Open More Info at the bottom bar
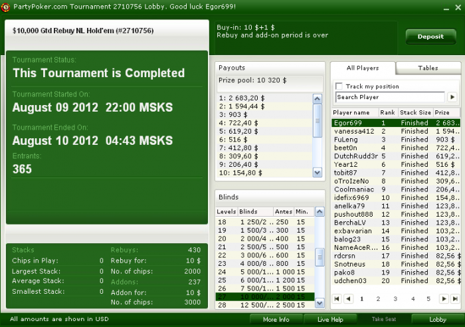The image size is (465, 327). (276, 320)
